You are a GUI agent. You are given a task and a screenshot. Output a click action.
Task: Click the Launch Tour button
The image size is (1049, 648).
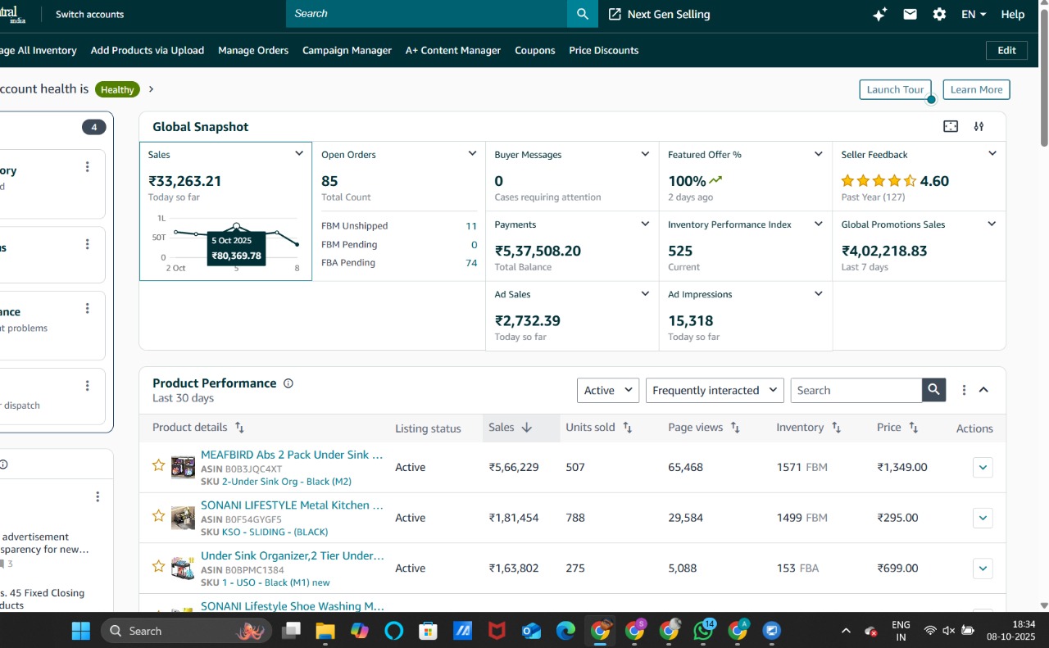pos(895,89)
